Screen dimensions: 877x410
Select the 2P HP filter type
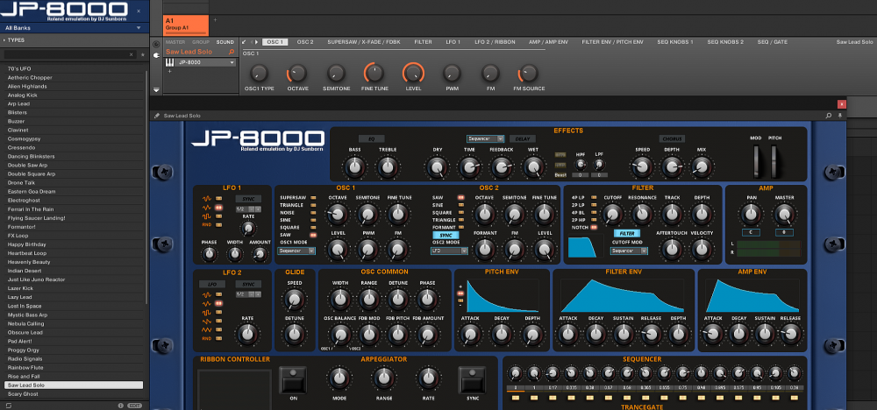pos(594,220)
